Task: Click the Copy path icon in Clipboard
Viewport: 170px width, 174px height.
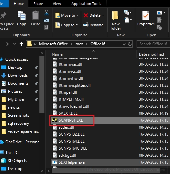Action: pos(46,20)
